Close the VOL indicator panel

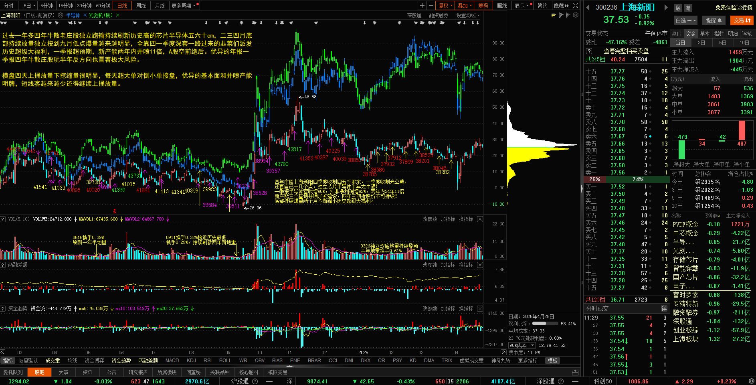click(480, 219)
